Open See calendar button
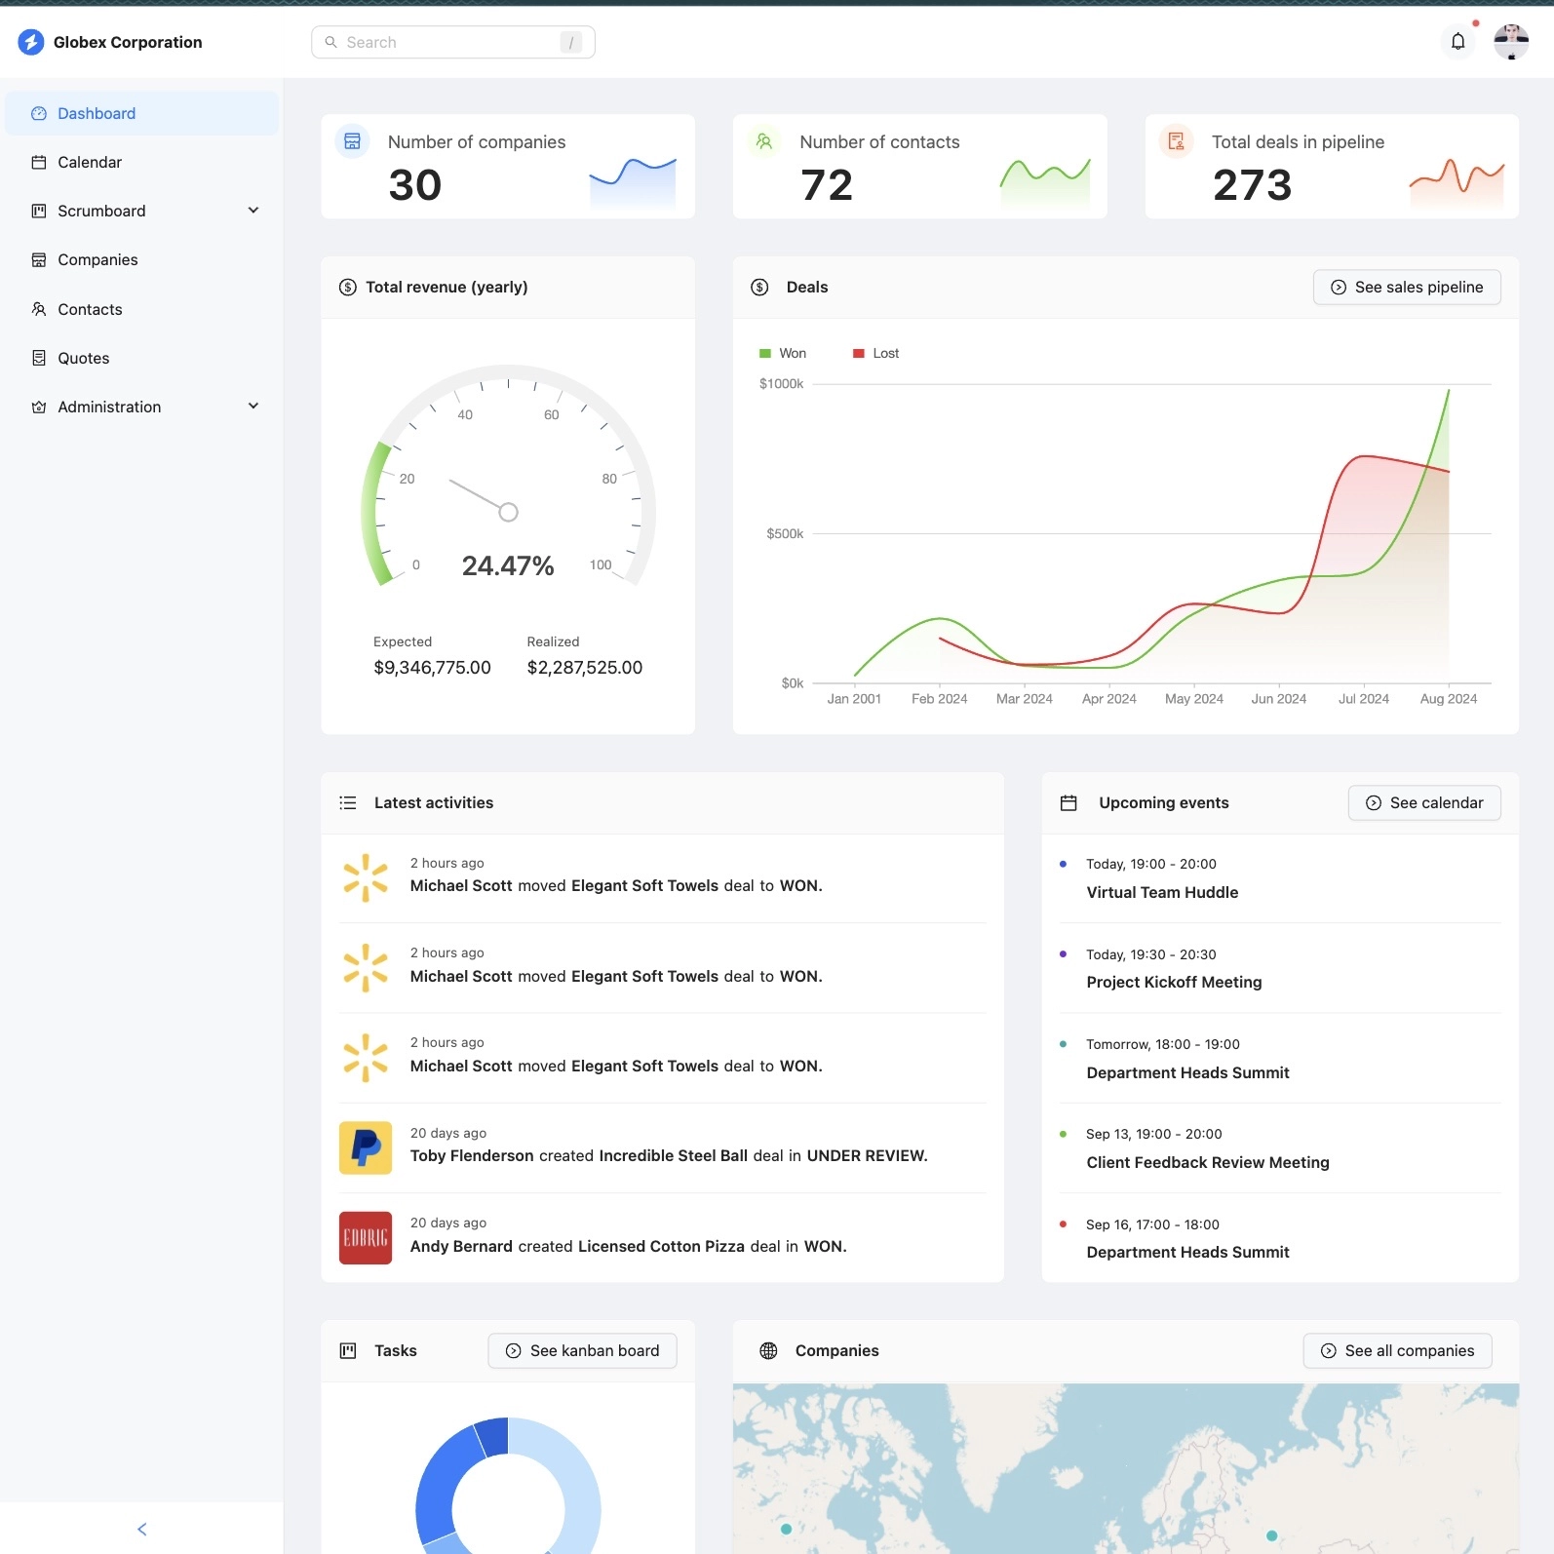Viewport: 1554px width, 1554px height. pos(1424,802)
